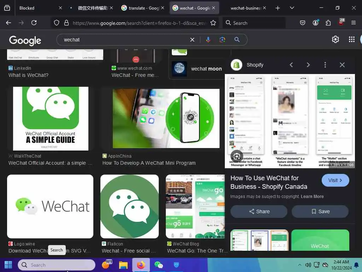
Task: Open the Learn More copyright link
Action: 312,196
